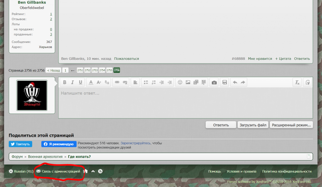322x187 pixels.
Task: Insert a link with the chain icon
Action: [x=117, y=82]
